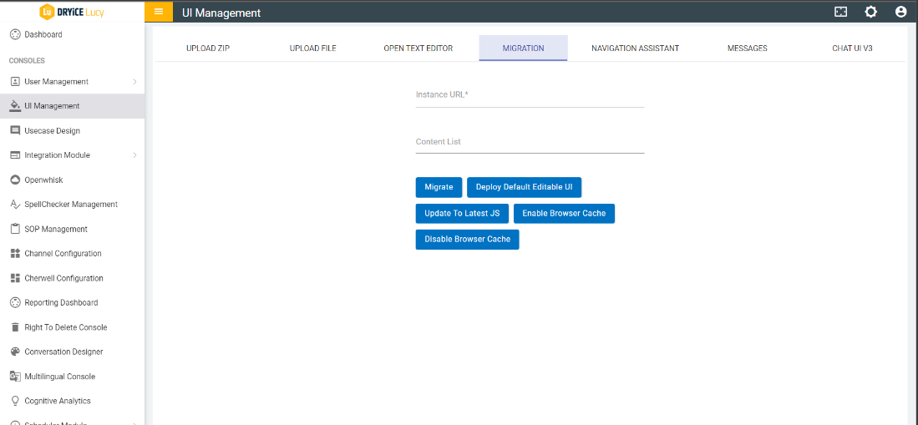Click Deploy Default Editable UI button

pyautogui.click(x=524, y=187)
